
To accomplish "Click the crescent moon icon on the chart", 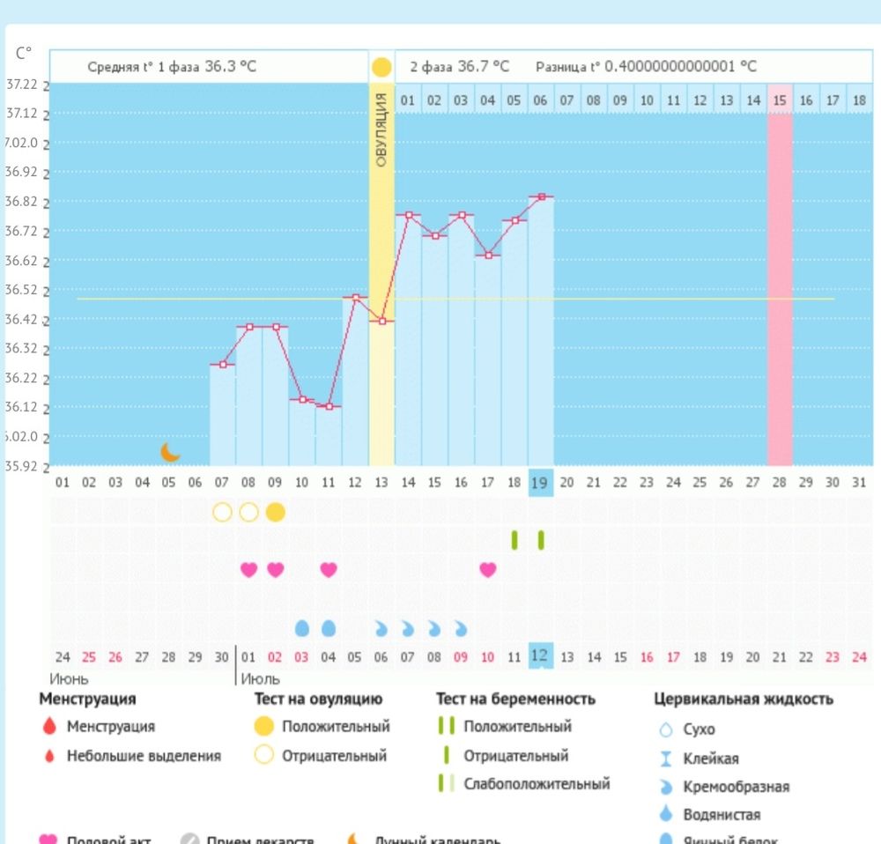I will (170, 452).
